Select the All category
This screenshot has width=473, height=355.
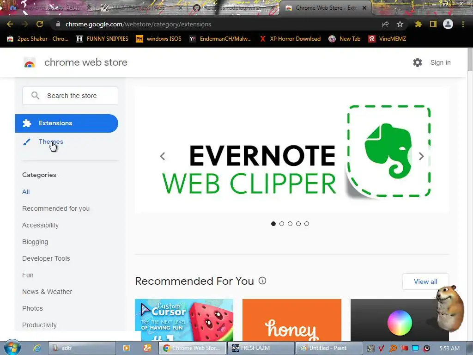pos(26,192)
